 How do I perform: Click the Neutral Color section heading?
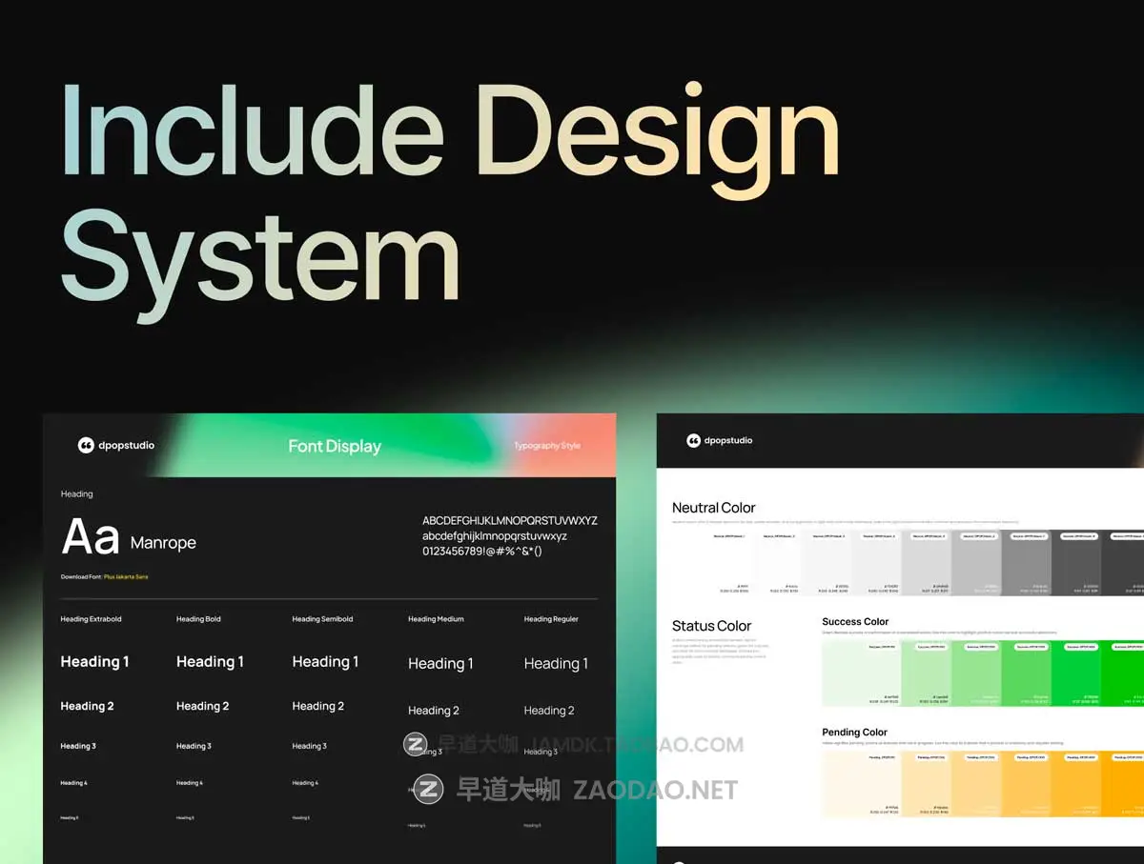point(714,507)
